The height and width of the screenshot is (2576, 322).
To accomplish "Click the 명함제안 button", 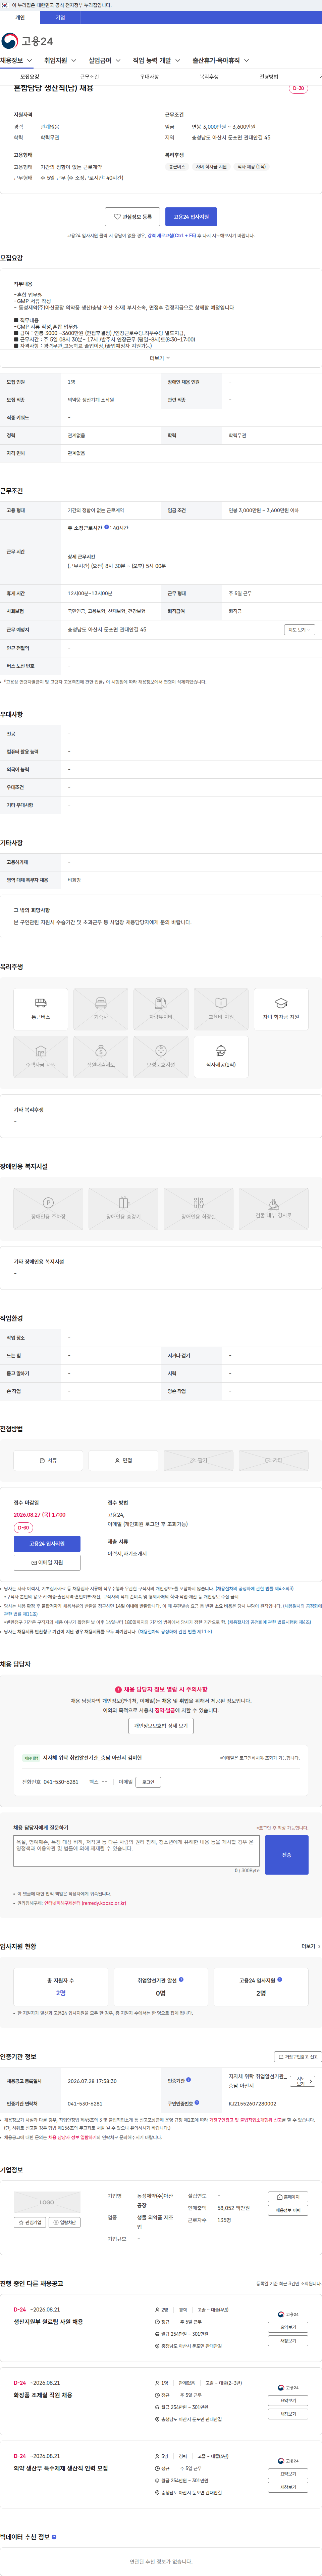I will pos(65,2222).
